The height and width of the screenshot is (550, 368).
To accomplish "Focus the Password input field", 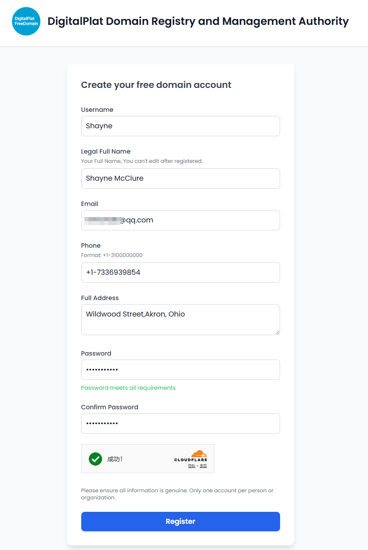I will coord(180,370).
